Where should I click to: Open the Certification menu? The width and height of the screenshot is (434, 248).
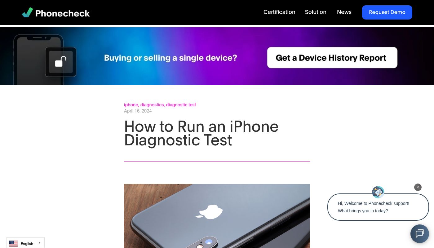[x=279, y=12]
